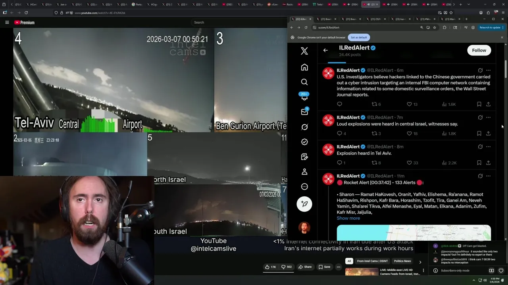Viewport: 508px width, 285px height.
Task: Open @ILRedAlert handle link on first post
Action: point(380,70)
